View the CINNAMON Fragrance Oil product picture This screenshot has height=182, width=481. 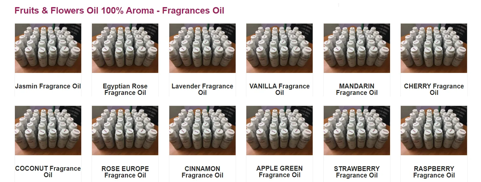click(202, 130)
